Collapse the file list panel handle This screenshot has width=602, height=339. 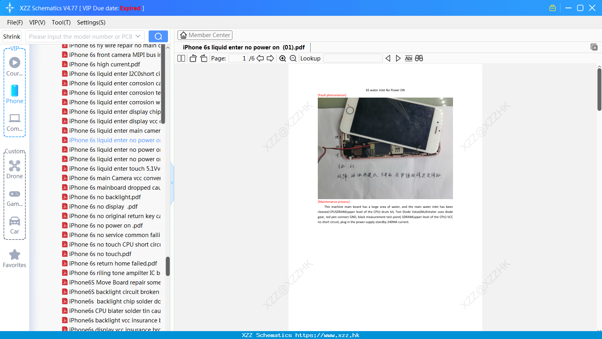[x=172, y=183]
